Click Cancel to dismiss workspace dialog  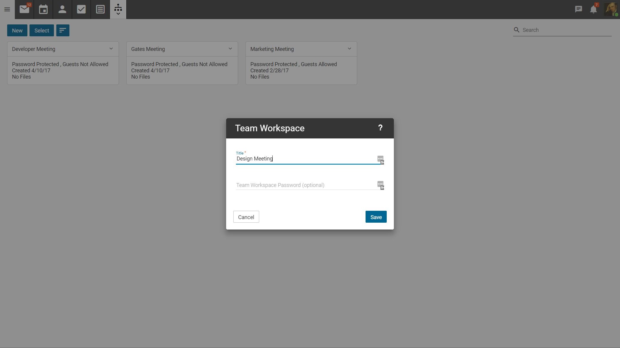(x=246, y=217)
